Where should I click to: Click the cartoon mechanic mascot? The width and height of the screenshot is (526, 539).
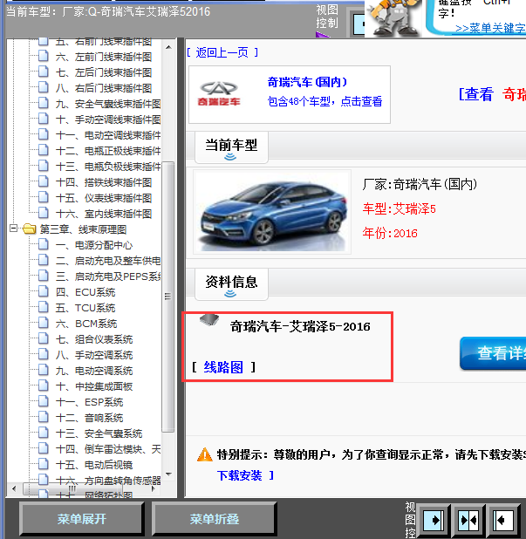coord(394,17)
